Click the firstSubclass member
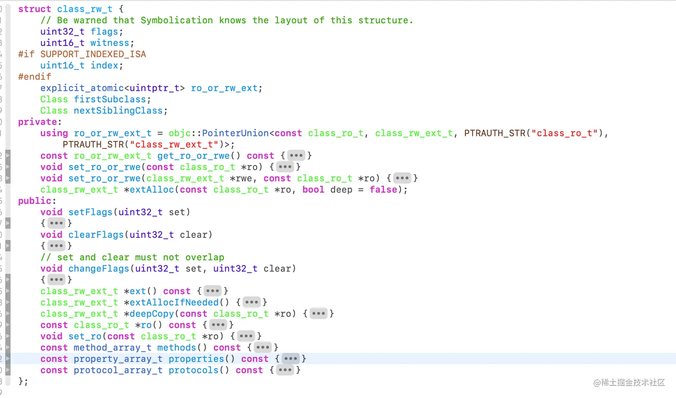 pyautogui.click(x=110, y=99)
